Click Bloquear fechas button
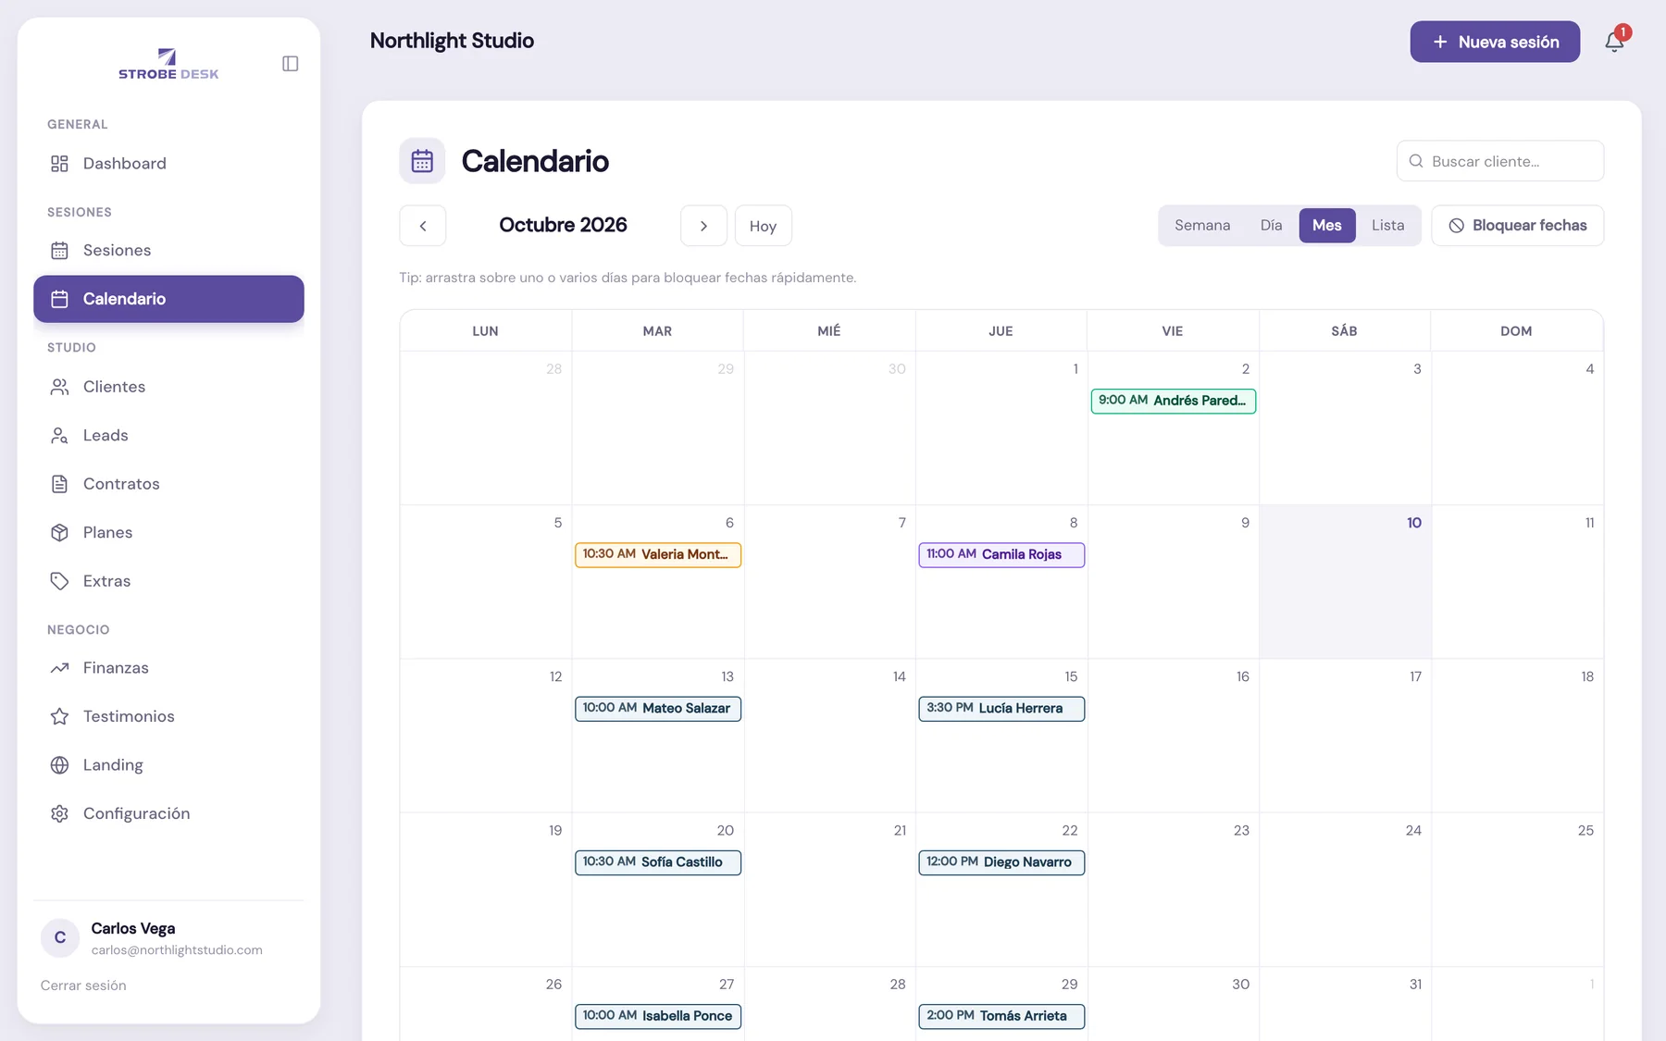This screenshot has height=1041, width=1666. pyautogui.click(x=1518, y=226)
